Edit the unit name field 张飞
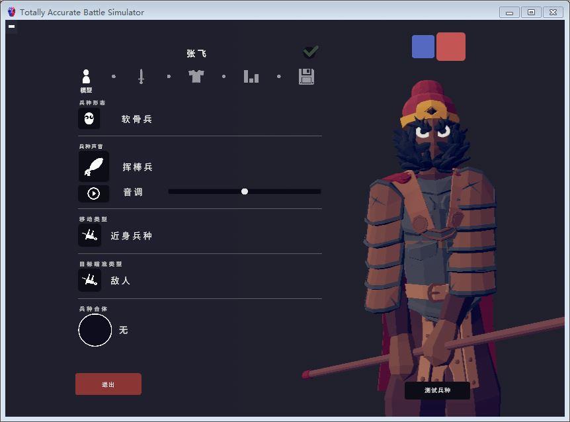 pyautogui.click(x=196, y=54)
